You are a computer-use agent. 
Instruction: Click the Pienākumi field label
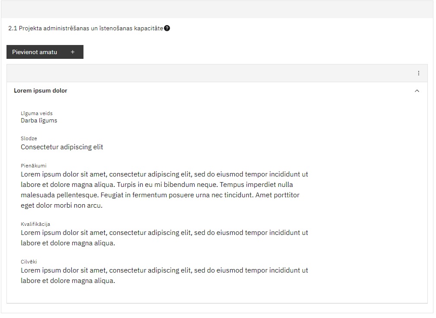[x=34, y=166]
